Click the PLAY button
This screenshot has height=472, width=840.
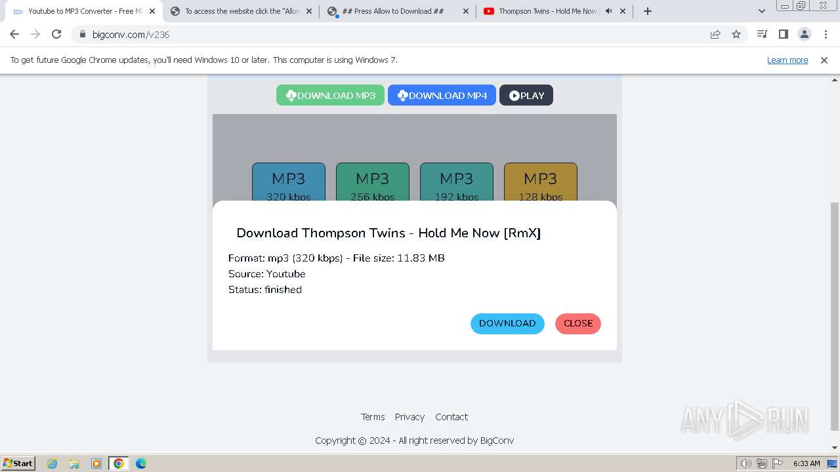coord(526,95)
